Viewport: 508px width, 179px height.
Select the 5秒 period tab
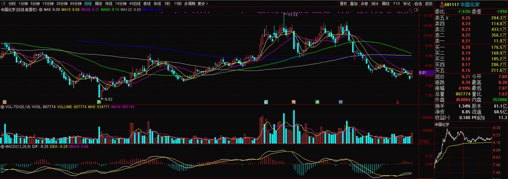click(x=167, y=3)
